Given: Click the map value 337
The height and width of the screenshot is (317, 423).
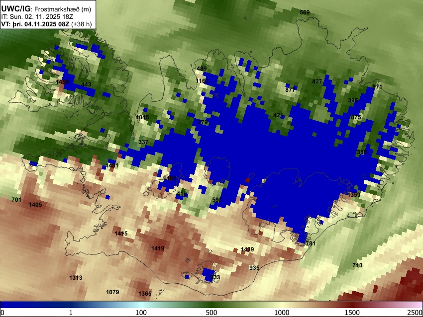Looking at the screenshot, I should (x=143, y=142).
